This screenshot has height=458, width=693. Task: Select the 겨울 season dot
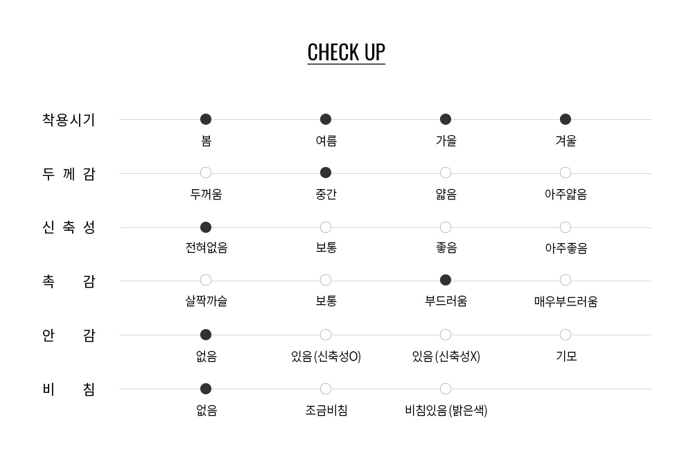(565, 119)
